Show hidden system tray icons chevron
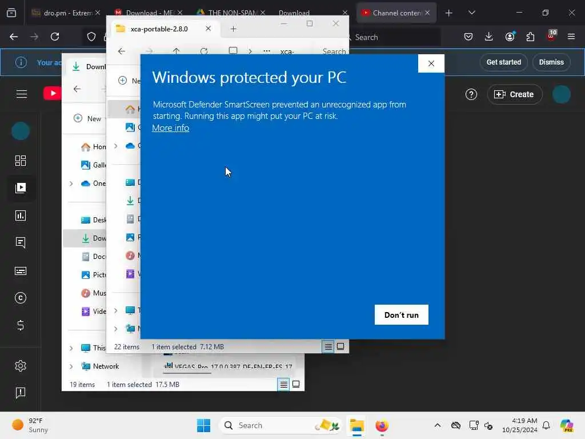The height and width of the screenshot is (439, 585). click(x=437, y=425)
